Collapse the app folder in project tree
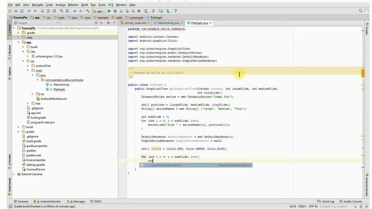The width and height of the screenshot is (372, 209). click(x=19, y=42)
